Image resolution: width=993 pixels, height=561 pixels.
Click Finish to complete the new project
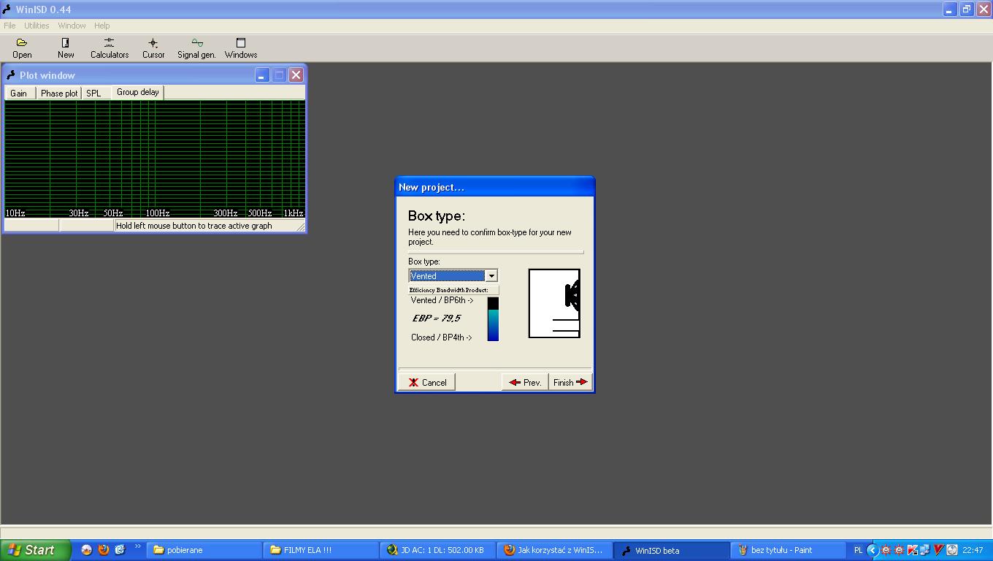click(x=570, y=382)
